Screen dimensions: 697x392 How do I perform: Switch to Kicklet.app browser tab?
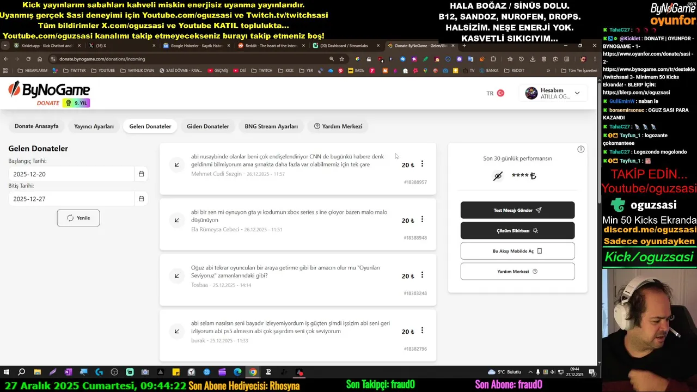[47, 46]
